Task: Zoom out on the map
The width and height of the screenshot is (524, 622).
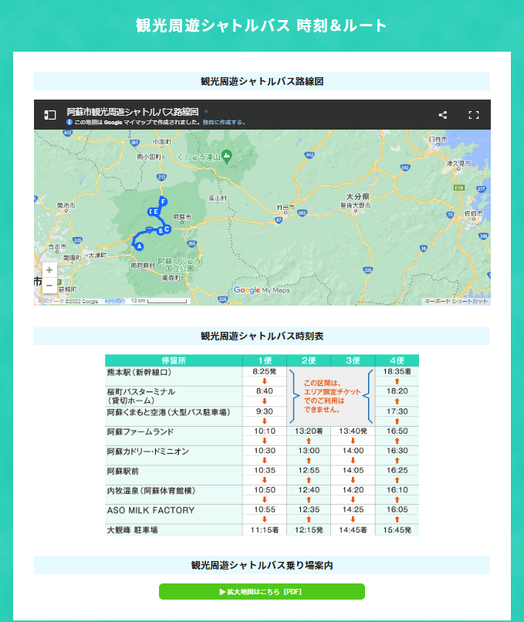Action: point(49,286)
